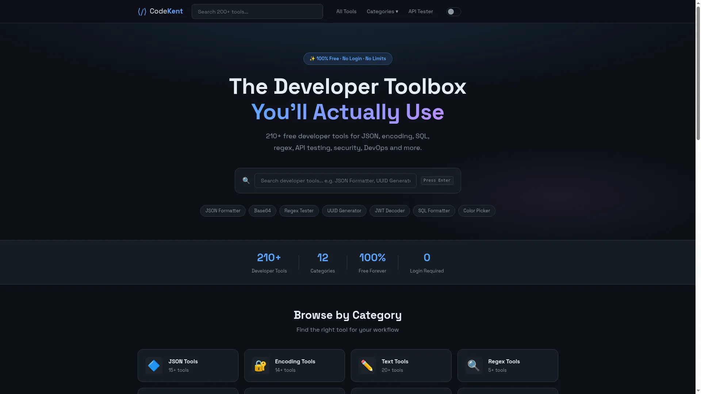Go to All Tools page
Screen dimensions: 701x394
[346, 12]
